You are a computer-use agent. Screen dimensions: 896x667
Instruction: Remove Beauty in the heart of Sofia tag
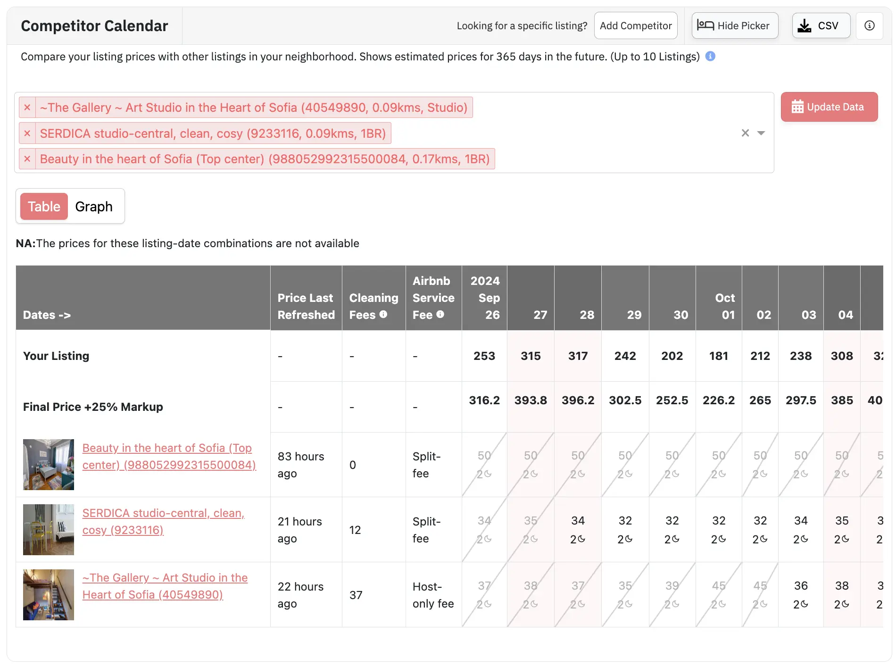[x=27, y=159]
